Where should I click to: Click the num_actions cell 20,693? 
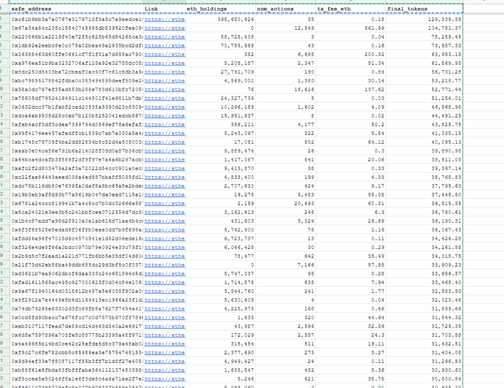point(285,203)
